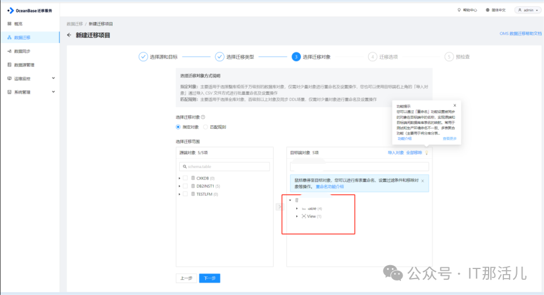
Task: Expand the TESTLFM source schema
Action: [179, 194]
